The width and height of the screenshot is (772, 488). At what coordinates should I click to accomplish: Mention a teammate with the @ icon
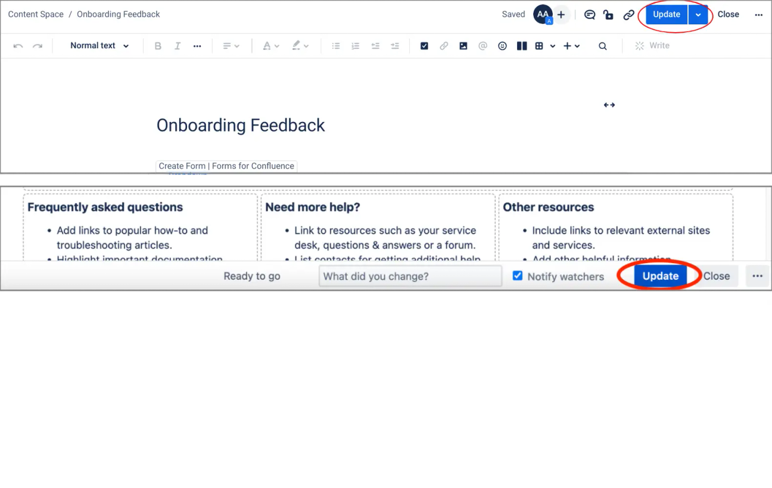[483, 45]
